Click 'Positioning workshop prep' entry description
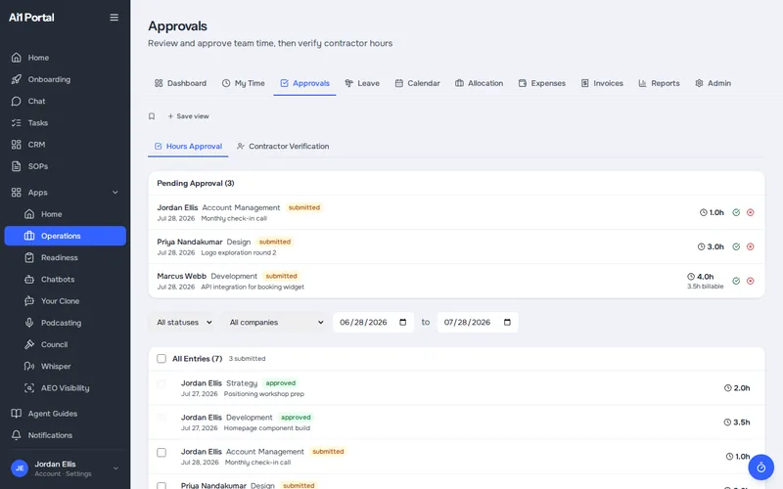The width and height of the screenshot is (783, 489). [x=264, y=394]
